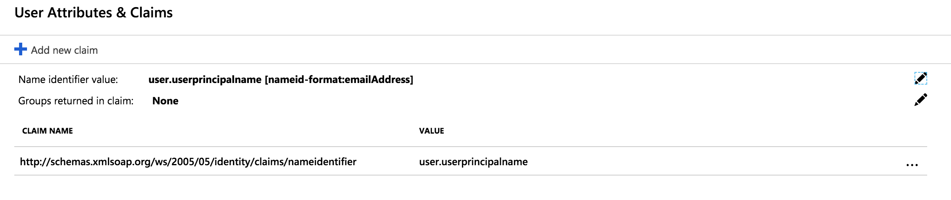Viewport: 951px width, 200px height.
Task: Click the word User in page title
Action: (x=29, y=13)
